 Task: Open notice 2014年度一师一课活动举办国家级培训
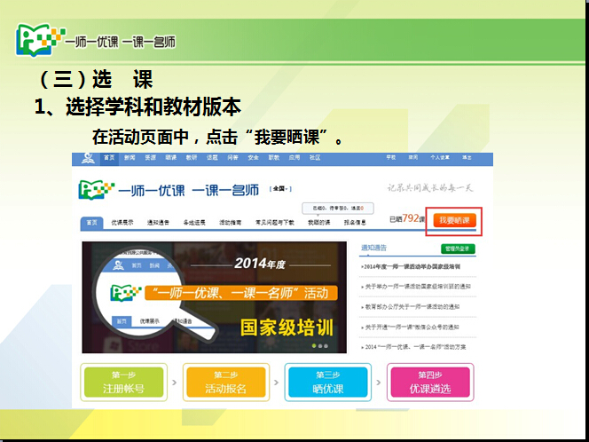[410, 266]
